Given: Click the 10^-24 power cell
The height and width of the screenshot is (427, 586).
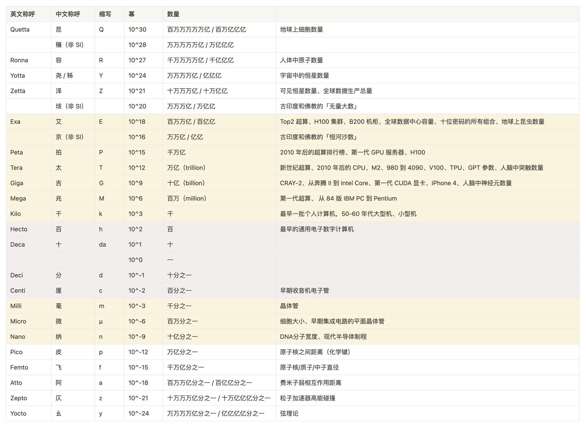Looking at the screenshot, I should 143,414.
